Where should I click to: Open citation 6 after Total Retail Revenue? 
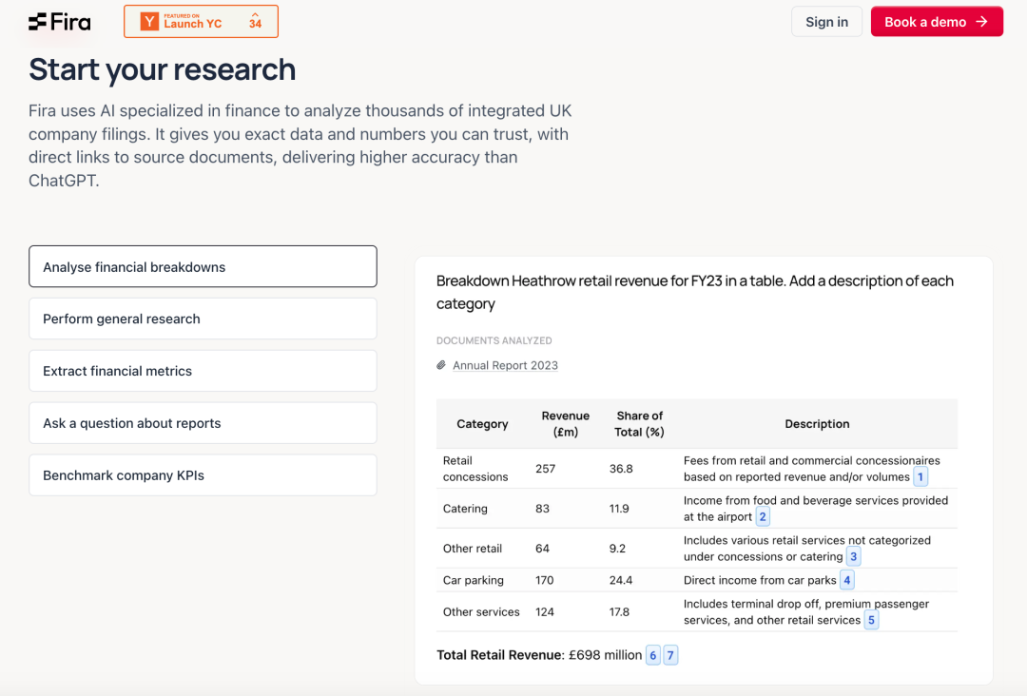coord(653,655)
